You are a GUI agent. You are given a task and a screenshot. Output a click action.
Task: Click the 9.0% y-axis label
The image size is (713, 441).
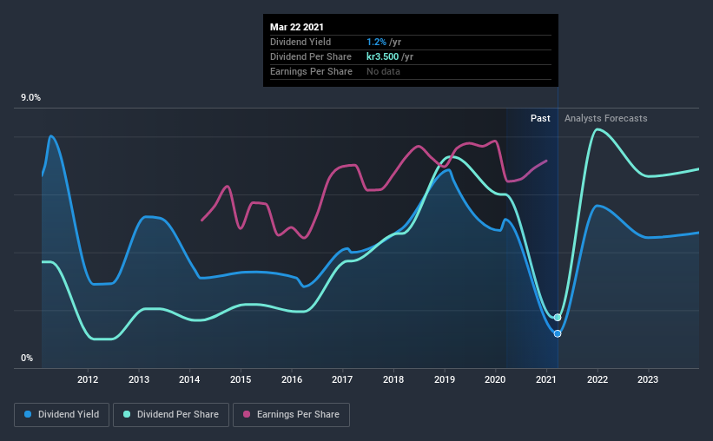click(x=31, y=98)
